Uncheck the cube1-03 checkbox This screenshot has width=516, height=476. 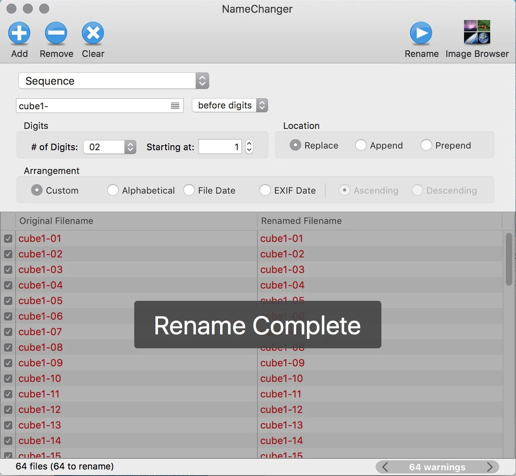pyautogui.click(x=8, y=270)
